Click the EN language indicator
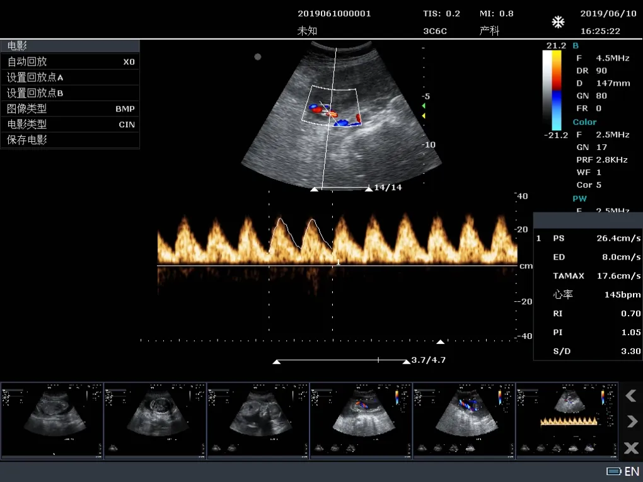Image resolution: width=643 pixels, height=482 pixels. click(632, 471)
